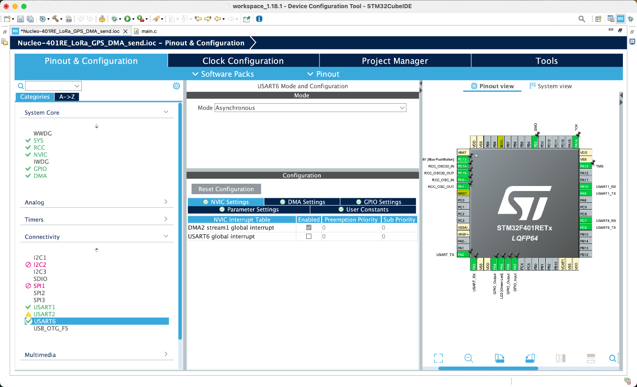The height and width of the screenshot is (387, 637).
Task: Switch to the main.c editor tab
Action: tap(145, 31)
